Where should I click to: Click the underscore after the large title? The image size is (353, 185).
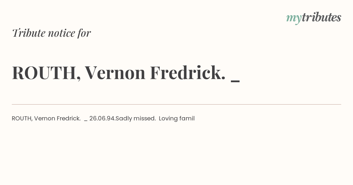(x=235, y=81)
